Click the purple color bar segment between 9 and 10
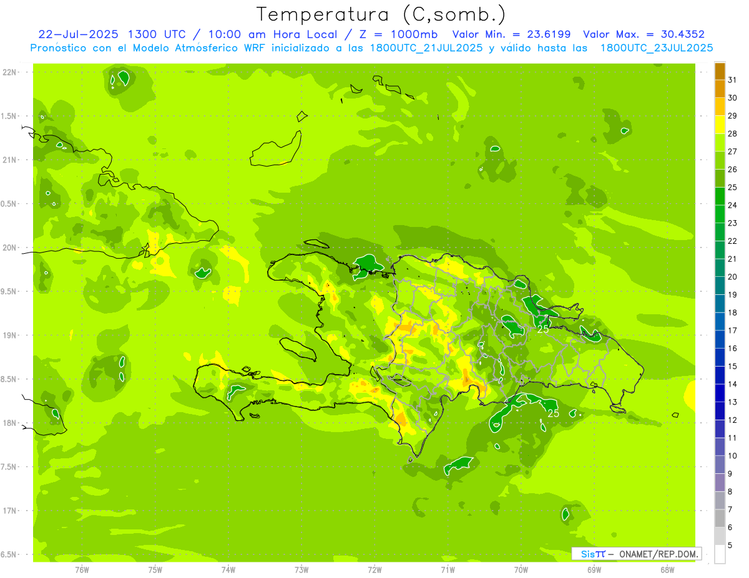The height and width of the screenshot is (578, 749). [x=720, y=465]
